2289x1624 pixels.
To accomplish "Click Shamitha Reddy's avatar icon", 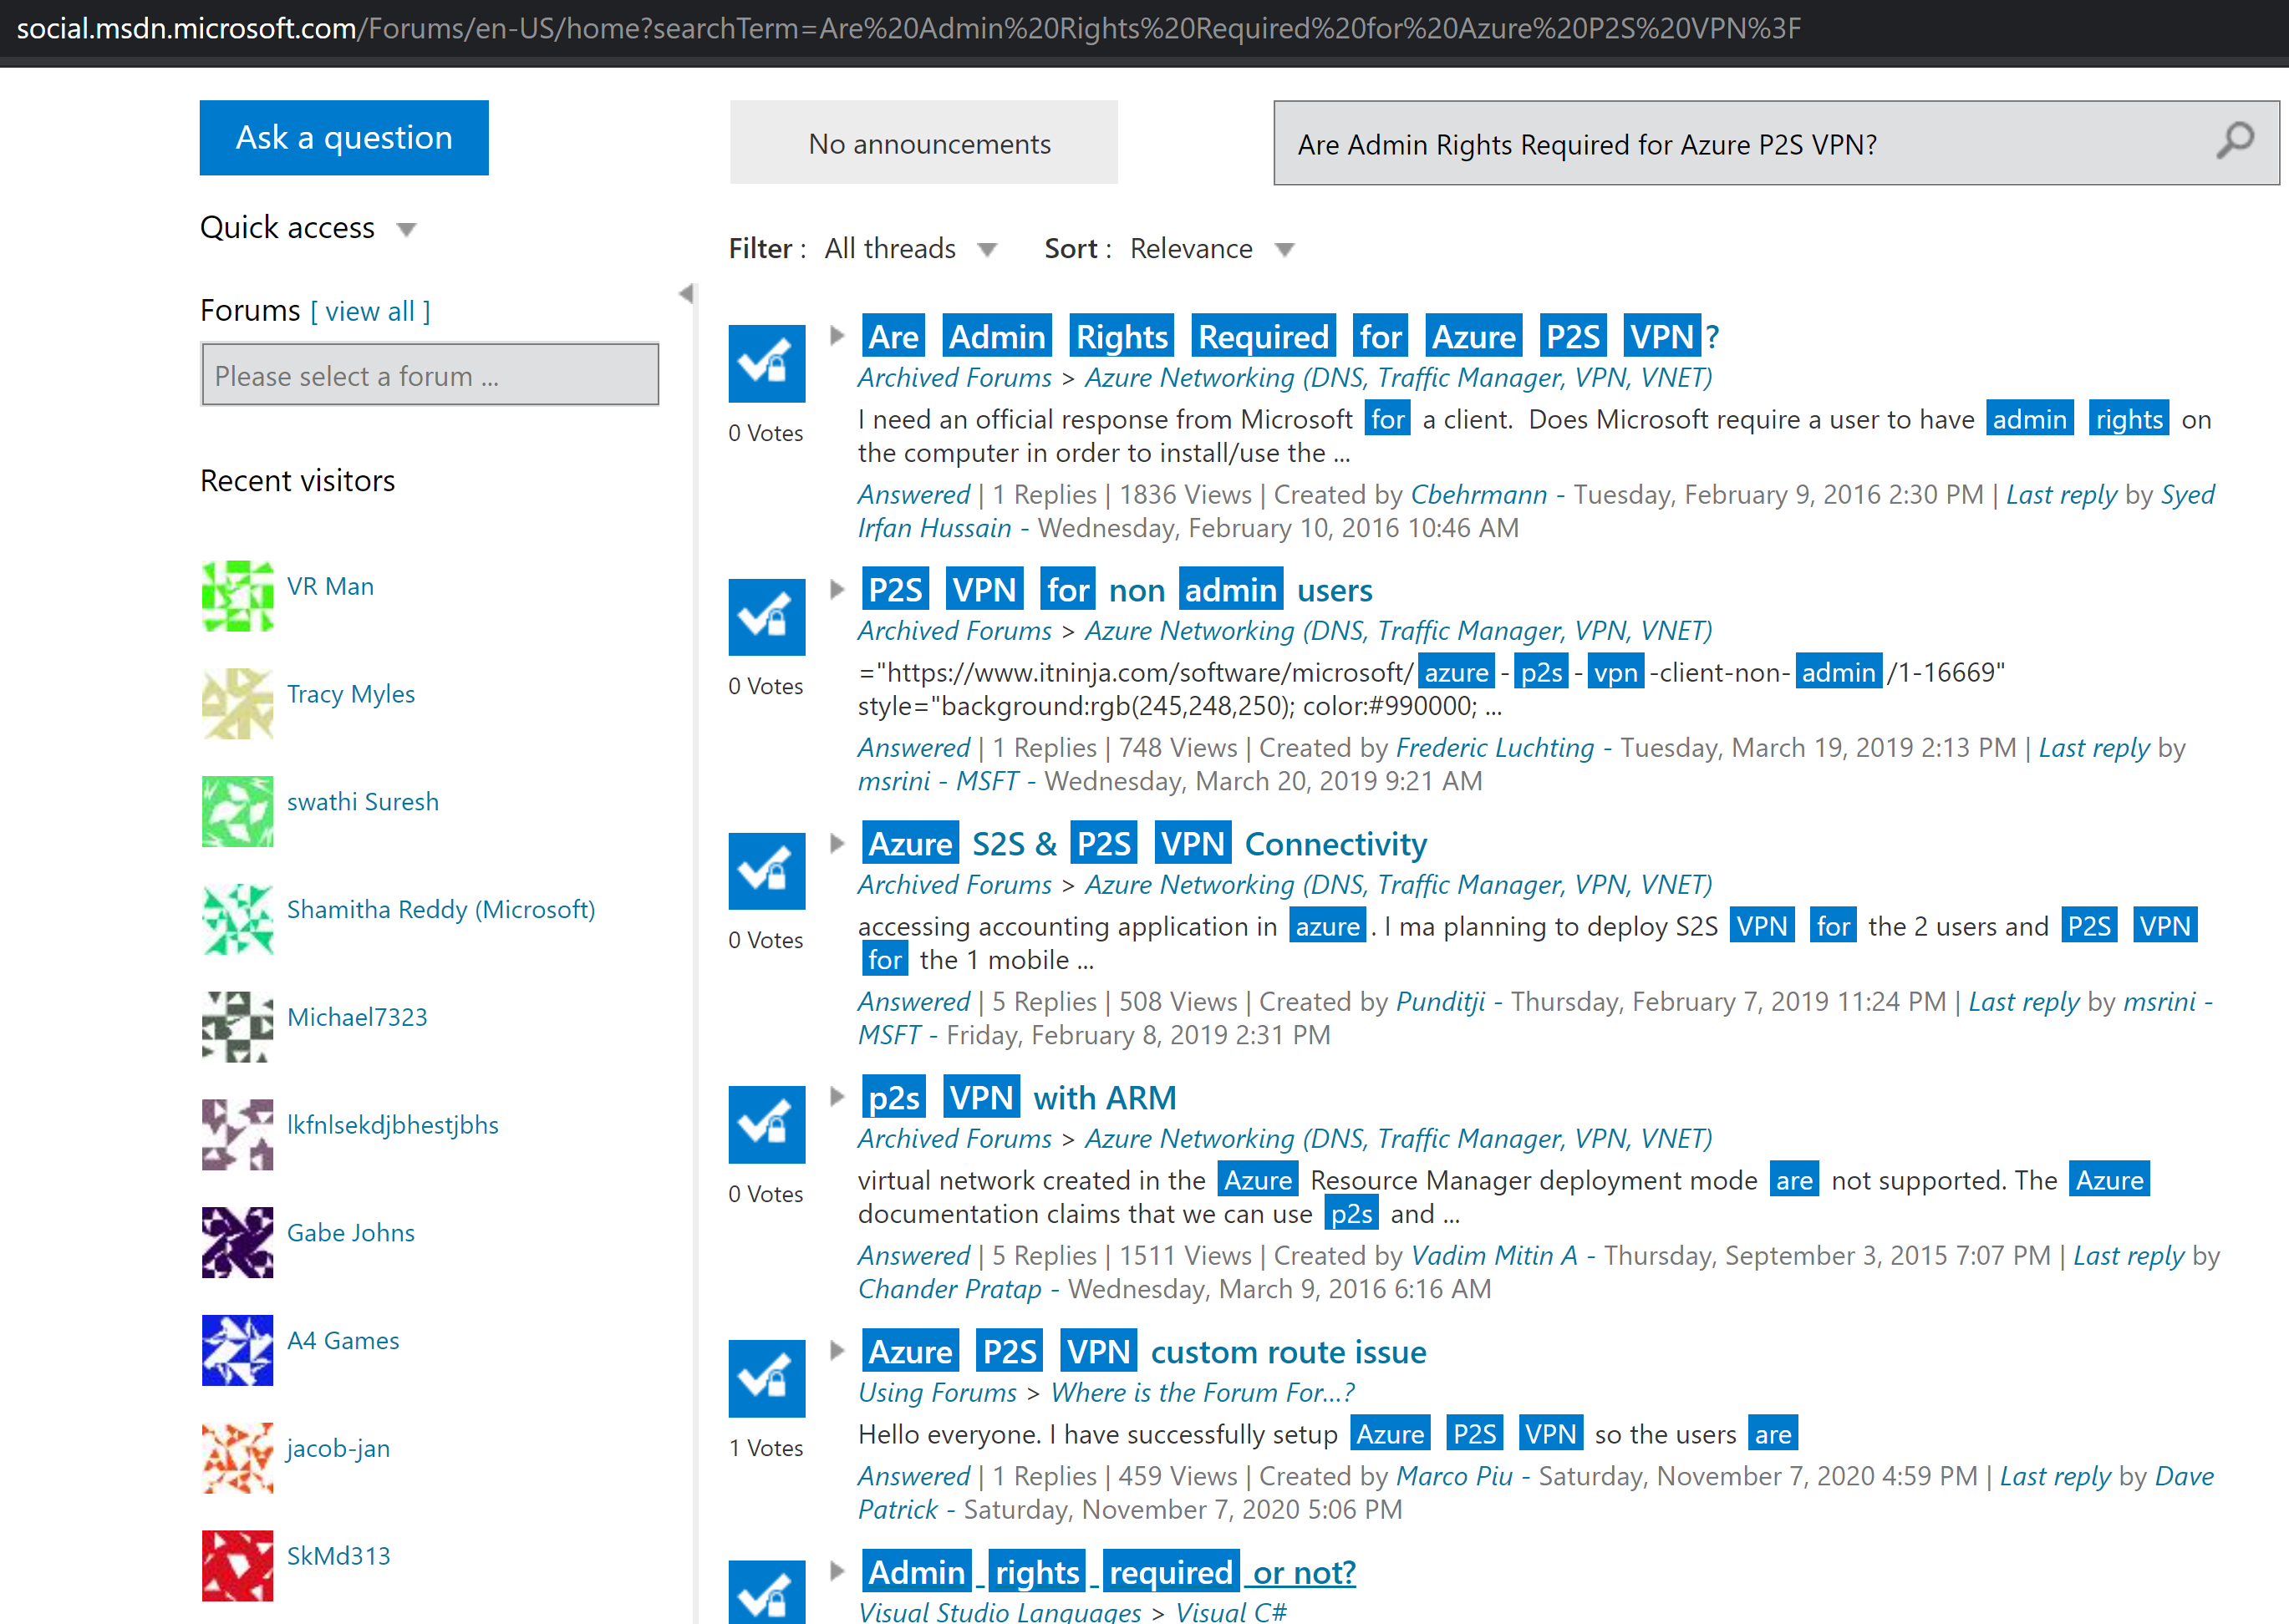I will (x=237, y=920).
